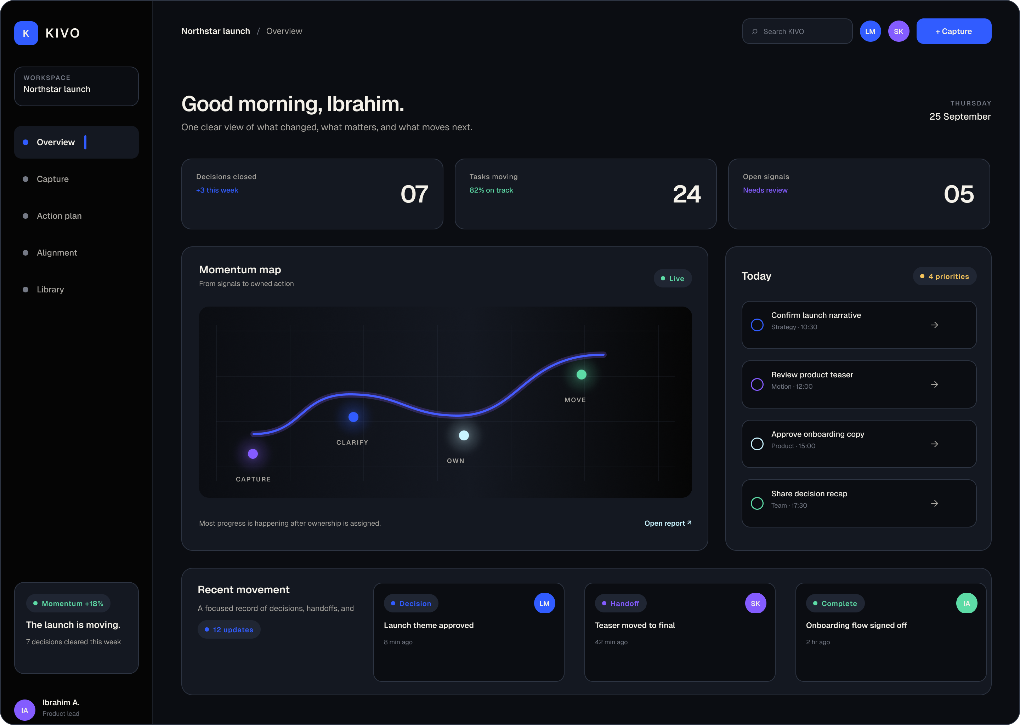This screenshot has height=725, width=1020.
Task: Click the Decision tag on first card
Action: coord(411,604)
